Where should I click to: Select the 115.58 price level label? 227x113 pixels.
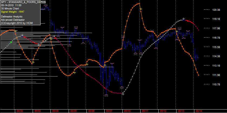click(216, 47)
